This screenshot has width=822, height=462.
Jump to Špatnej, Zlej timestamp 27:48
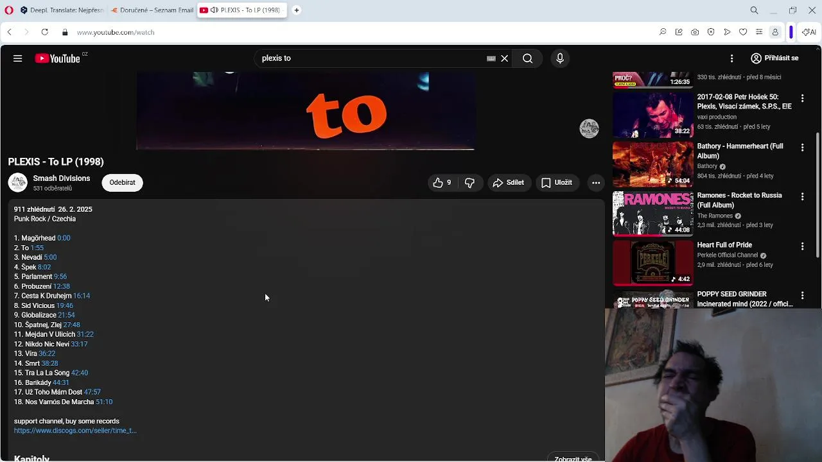coord(71,325)
